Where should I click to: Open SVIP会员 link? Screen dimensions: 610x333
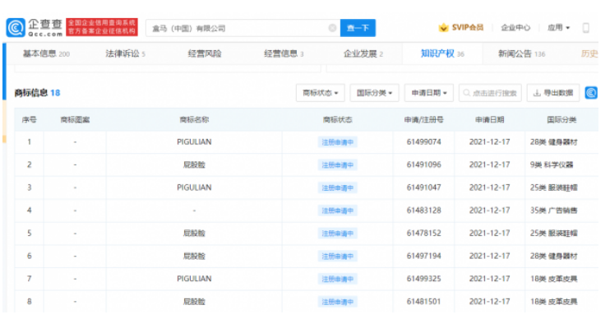467,28
